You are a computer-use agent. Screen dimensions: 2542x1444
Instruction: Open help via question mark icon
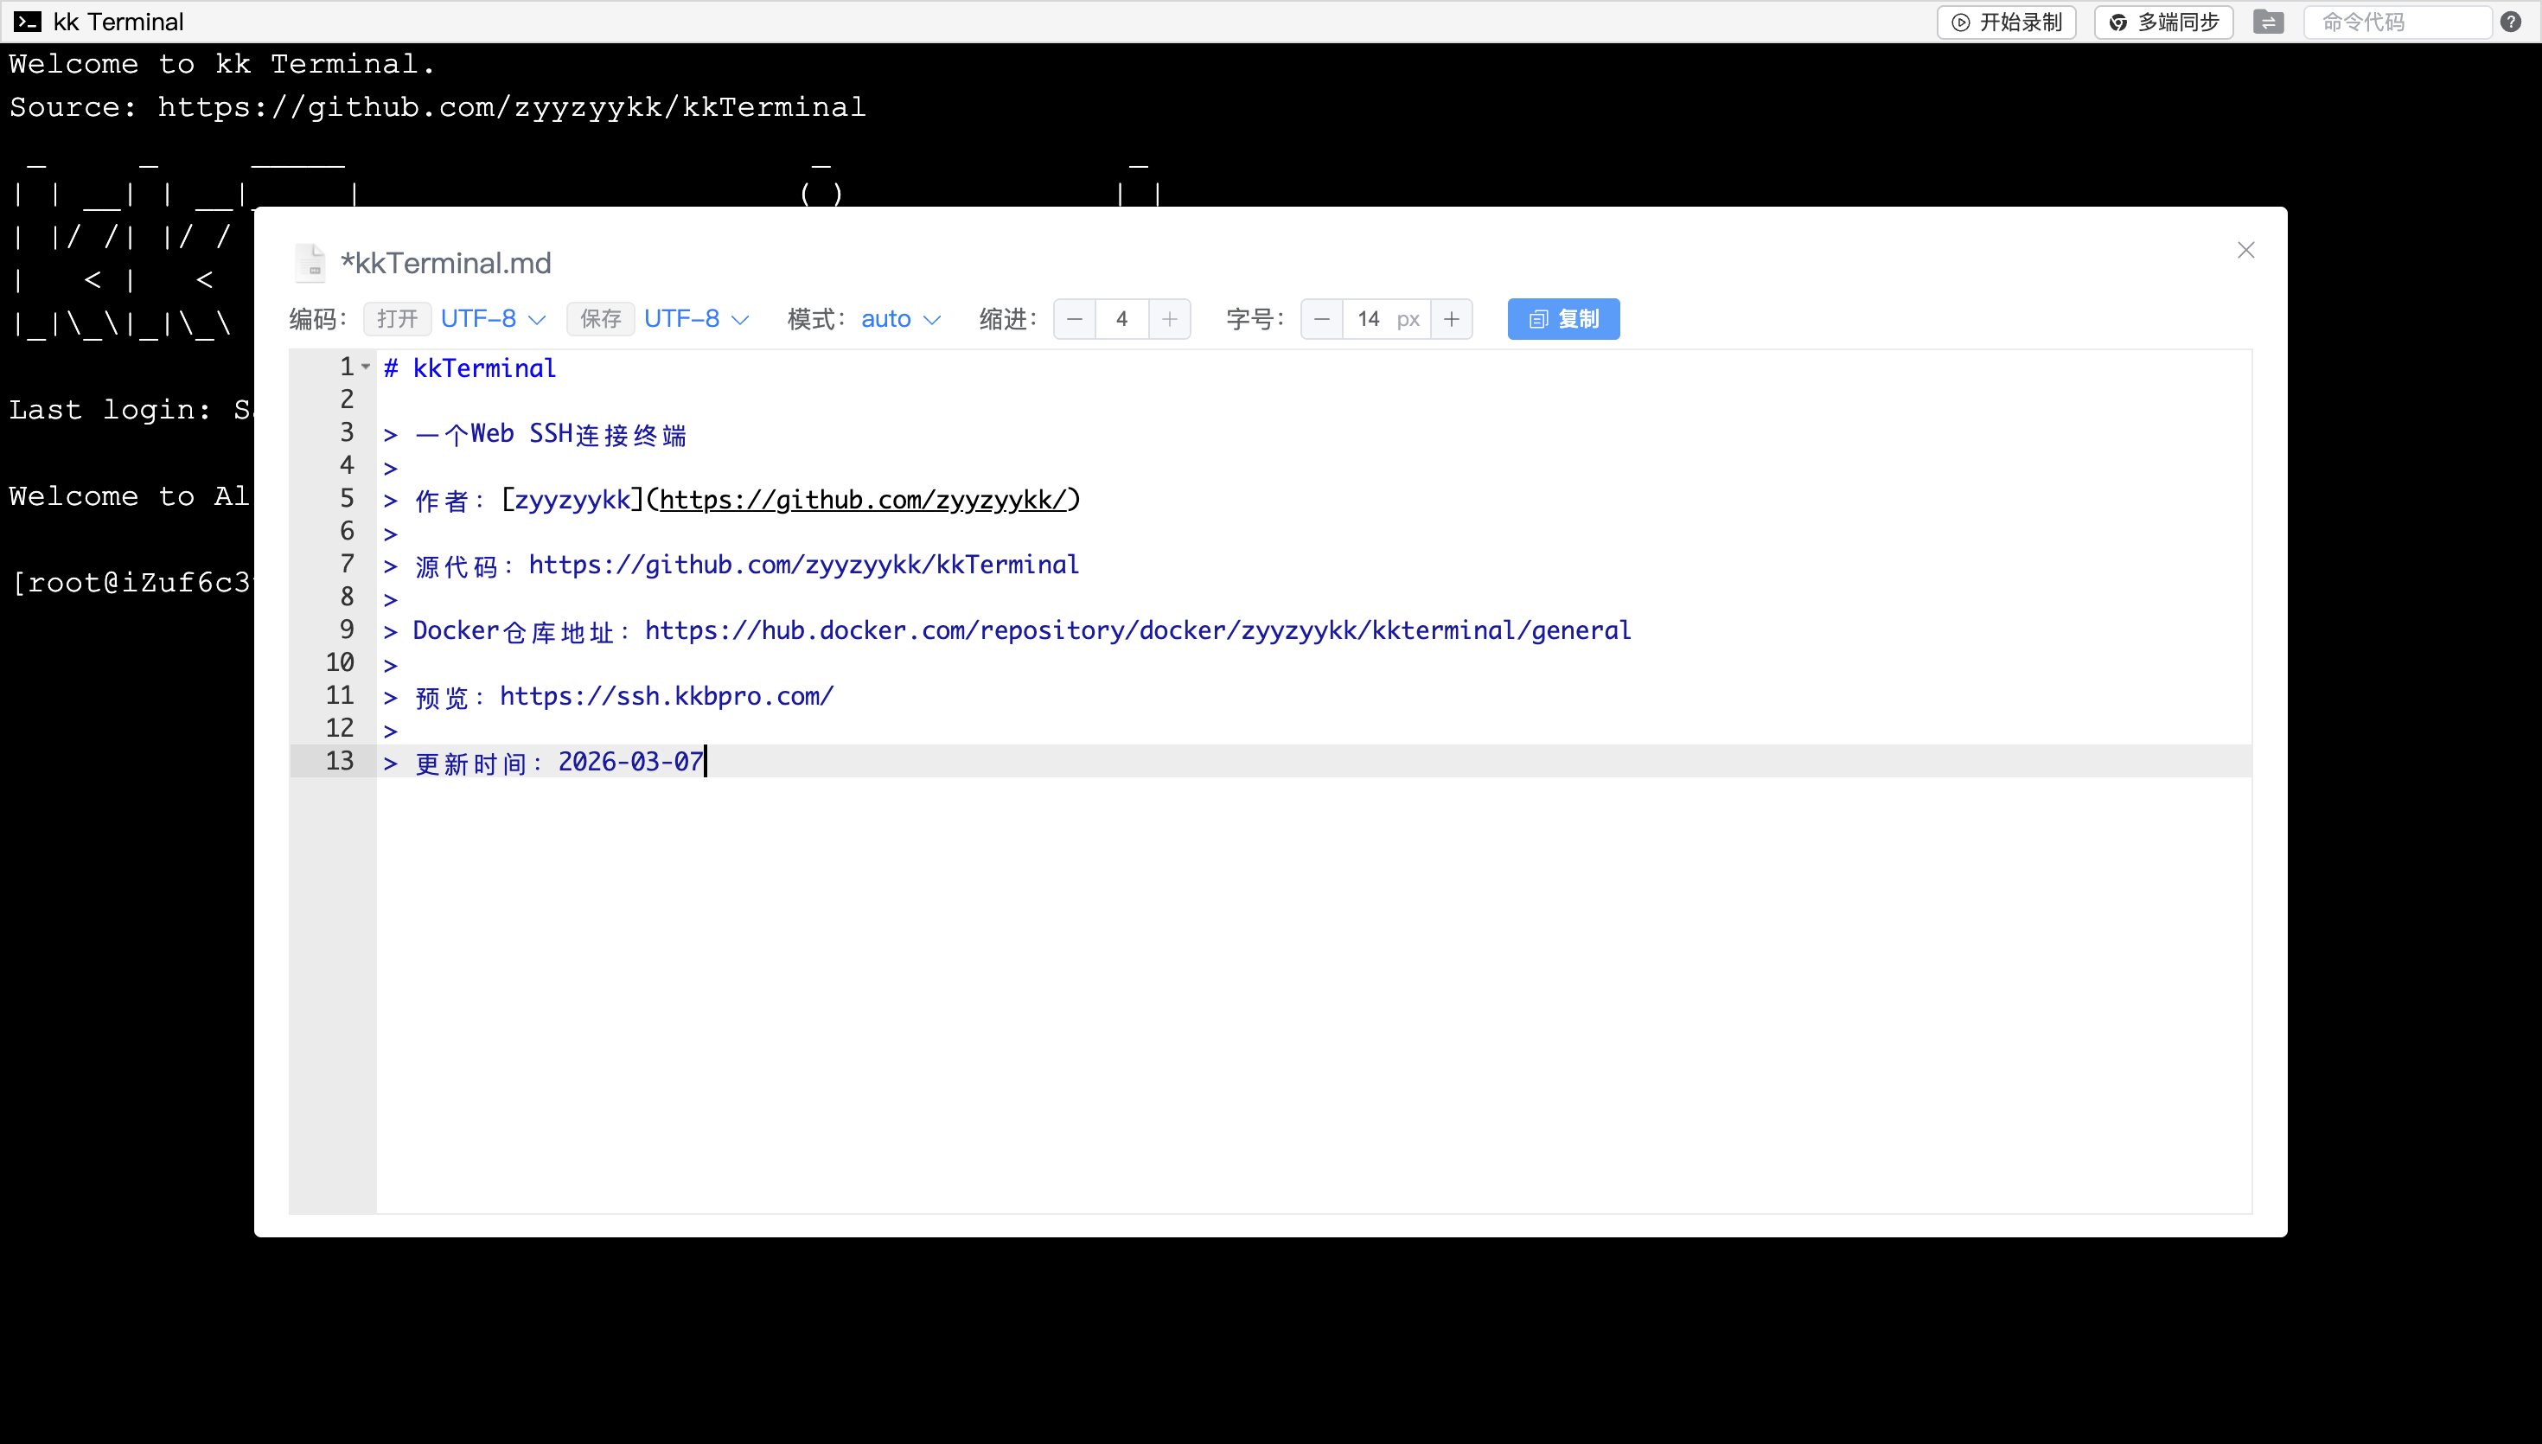click(x=2511, y=22)
